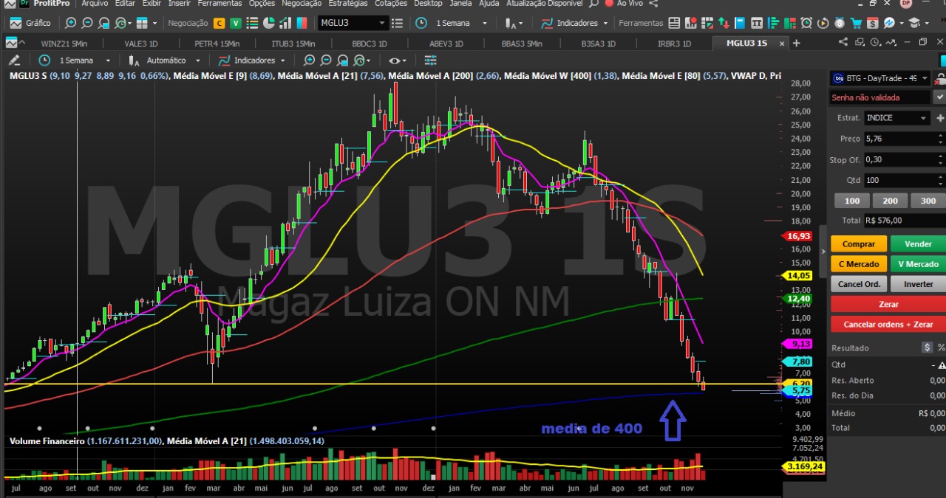This screenshot has height=498, width=946.
Task: Zoom out using top toolbar magnifier minus
Action: (x=87, y=23)
